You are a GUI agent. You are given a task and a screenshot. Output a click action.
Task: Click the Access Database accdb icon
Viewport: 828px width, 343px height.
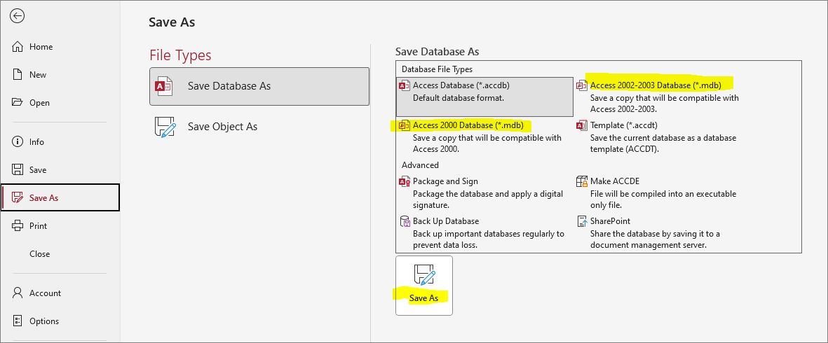point(405,85)
